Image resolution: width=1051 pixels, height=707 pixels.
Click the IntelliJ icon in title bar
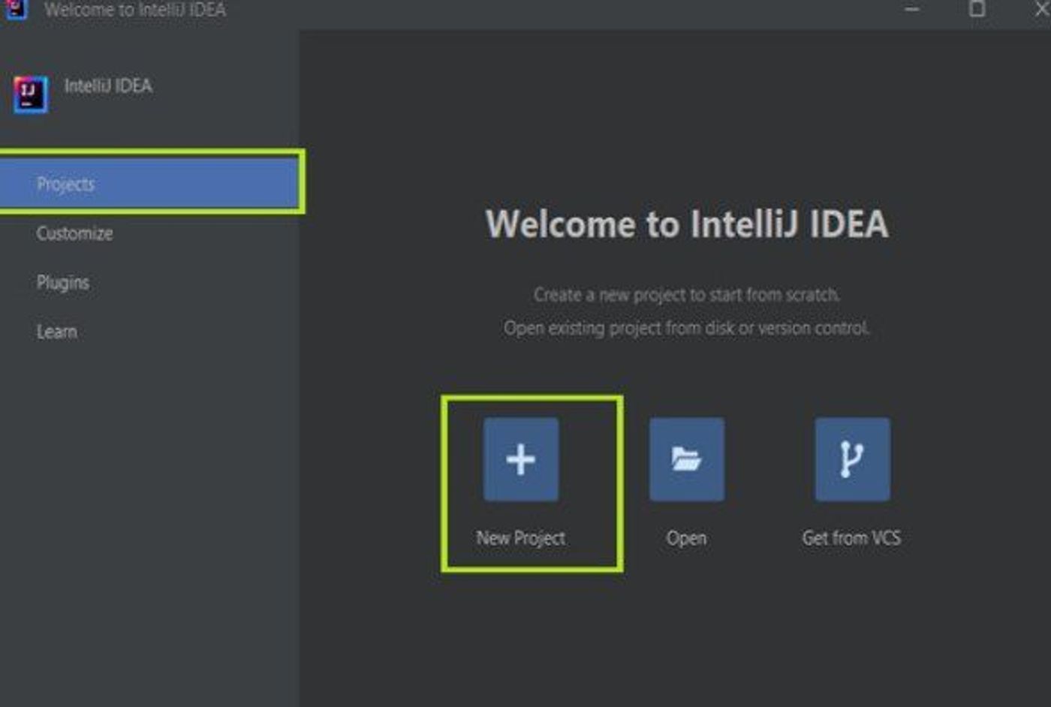[16, 9]
